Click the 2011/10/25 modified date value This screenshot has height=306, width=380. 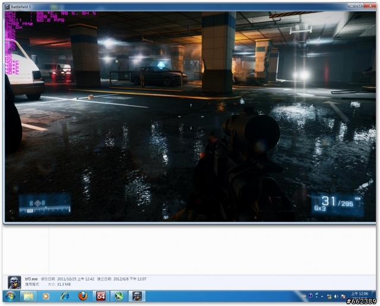(75, 279)
